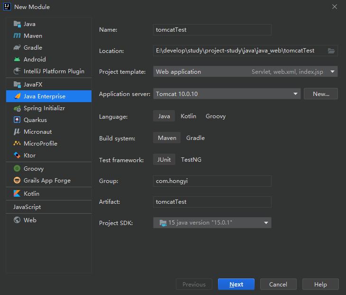Open the Project template dropdown

point(245,72)
